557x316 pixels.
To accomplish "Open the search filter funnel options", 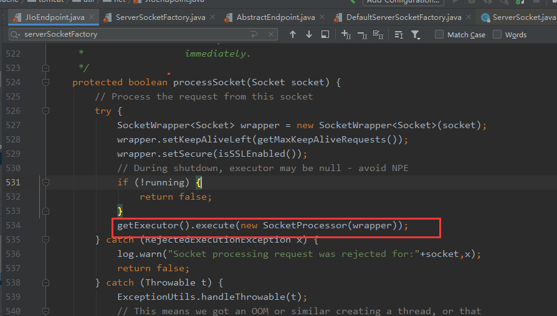I will [416, 34].
